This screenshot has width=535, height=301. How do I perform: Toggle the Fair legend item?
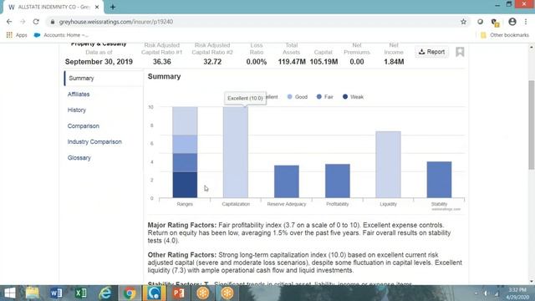(325, 97)
